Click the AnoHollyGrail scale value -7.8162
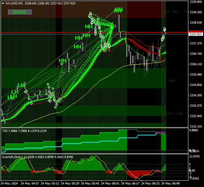204x187 pixels. (194, 178)
